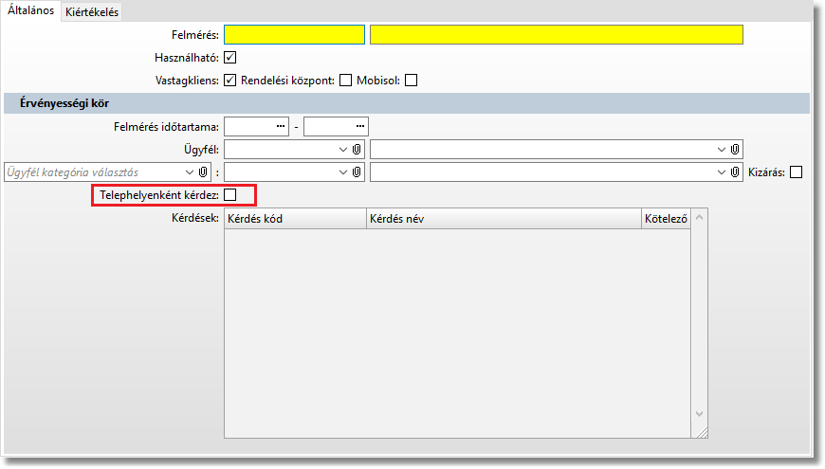Click the Kötelező column header
The height and width of the screenshot is (469, 825).
point(666,219)
